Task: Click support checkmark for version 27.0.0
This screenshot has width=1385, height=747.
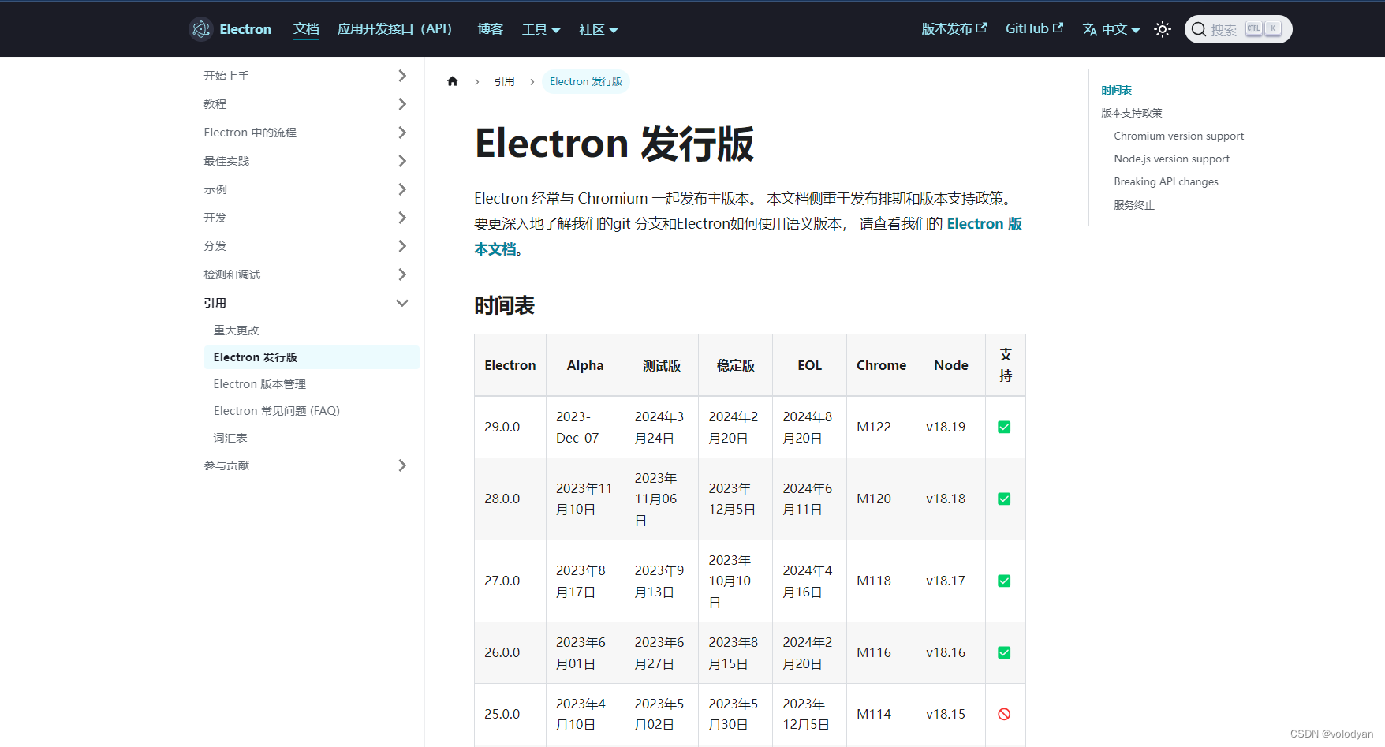Action: [1004, 581]
